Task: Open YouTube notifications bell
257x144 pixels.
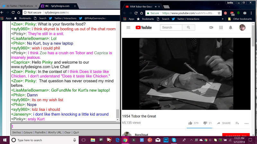Action: 231,28
